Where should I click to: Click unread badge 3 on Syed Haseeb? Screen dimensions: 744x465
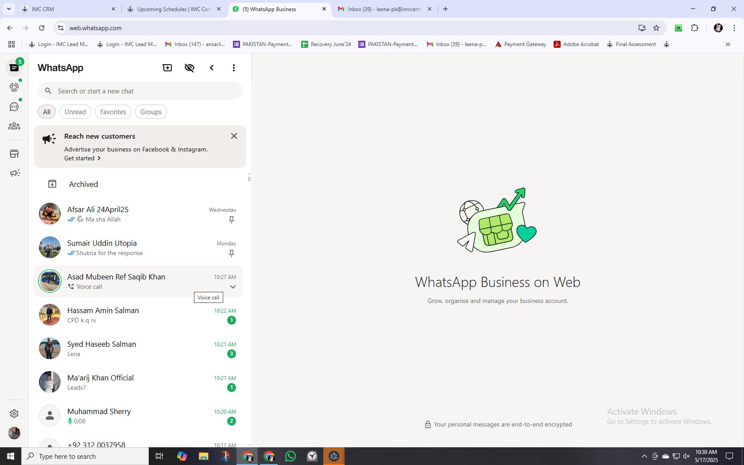[231, 354]
